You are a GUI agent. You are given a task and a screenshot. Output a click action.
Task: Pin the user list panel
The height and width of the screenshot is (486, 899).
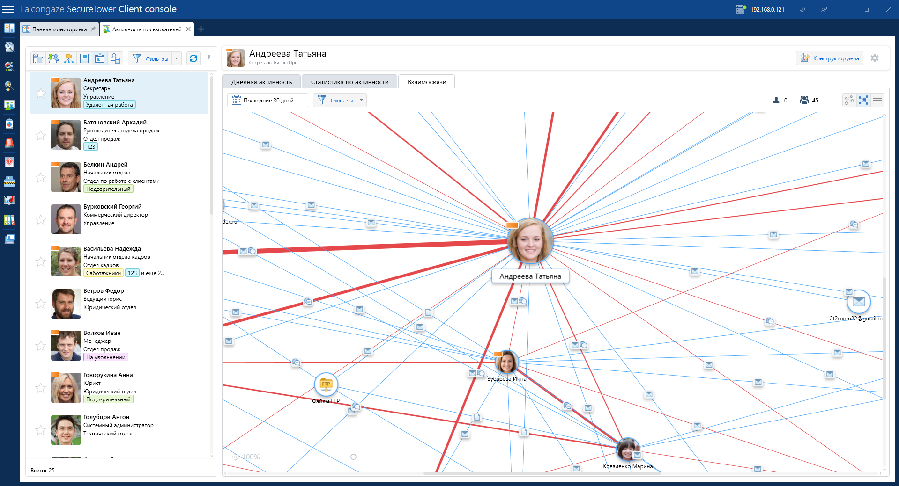[x=209, y=58]
